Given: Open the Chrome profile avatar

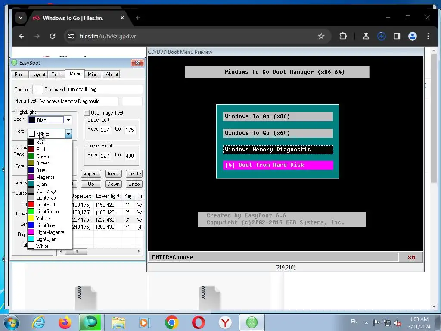Looking at the screenshot, I should pyautogui.click(x=412, y=36).
